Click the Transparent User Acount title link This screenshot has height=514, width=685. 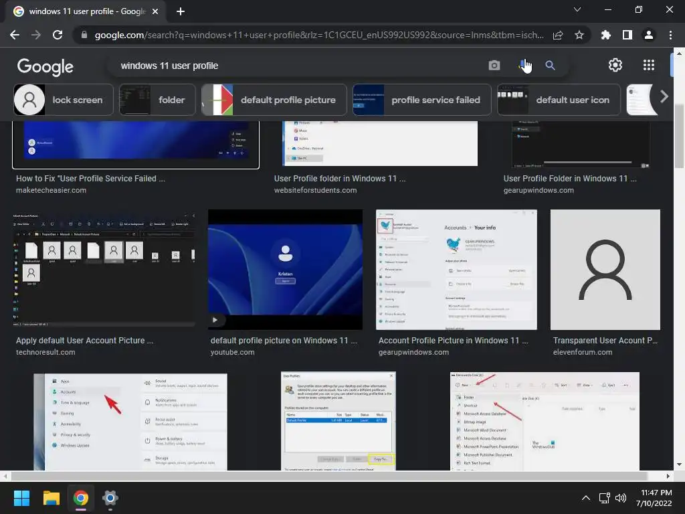(605, 341)
